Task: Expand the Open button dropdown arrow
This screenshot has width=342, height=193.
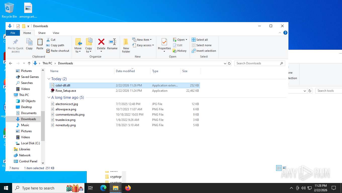Action: coord(186,40)
